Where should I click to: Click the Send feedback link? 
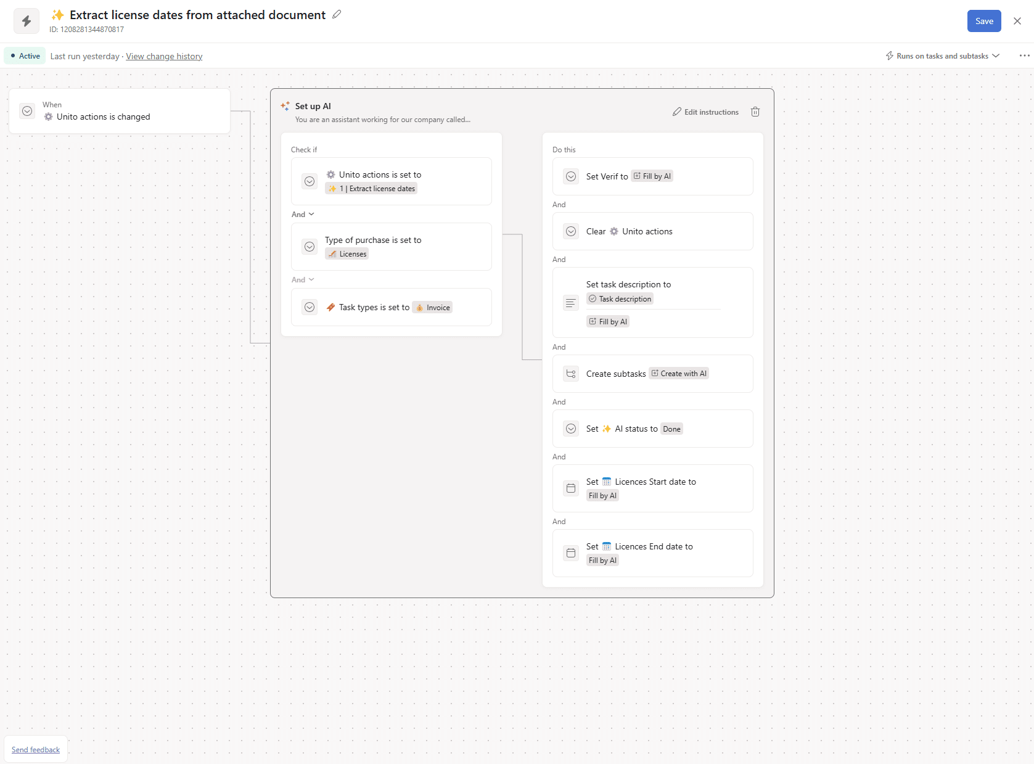coord(36,750)
